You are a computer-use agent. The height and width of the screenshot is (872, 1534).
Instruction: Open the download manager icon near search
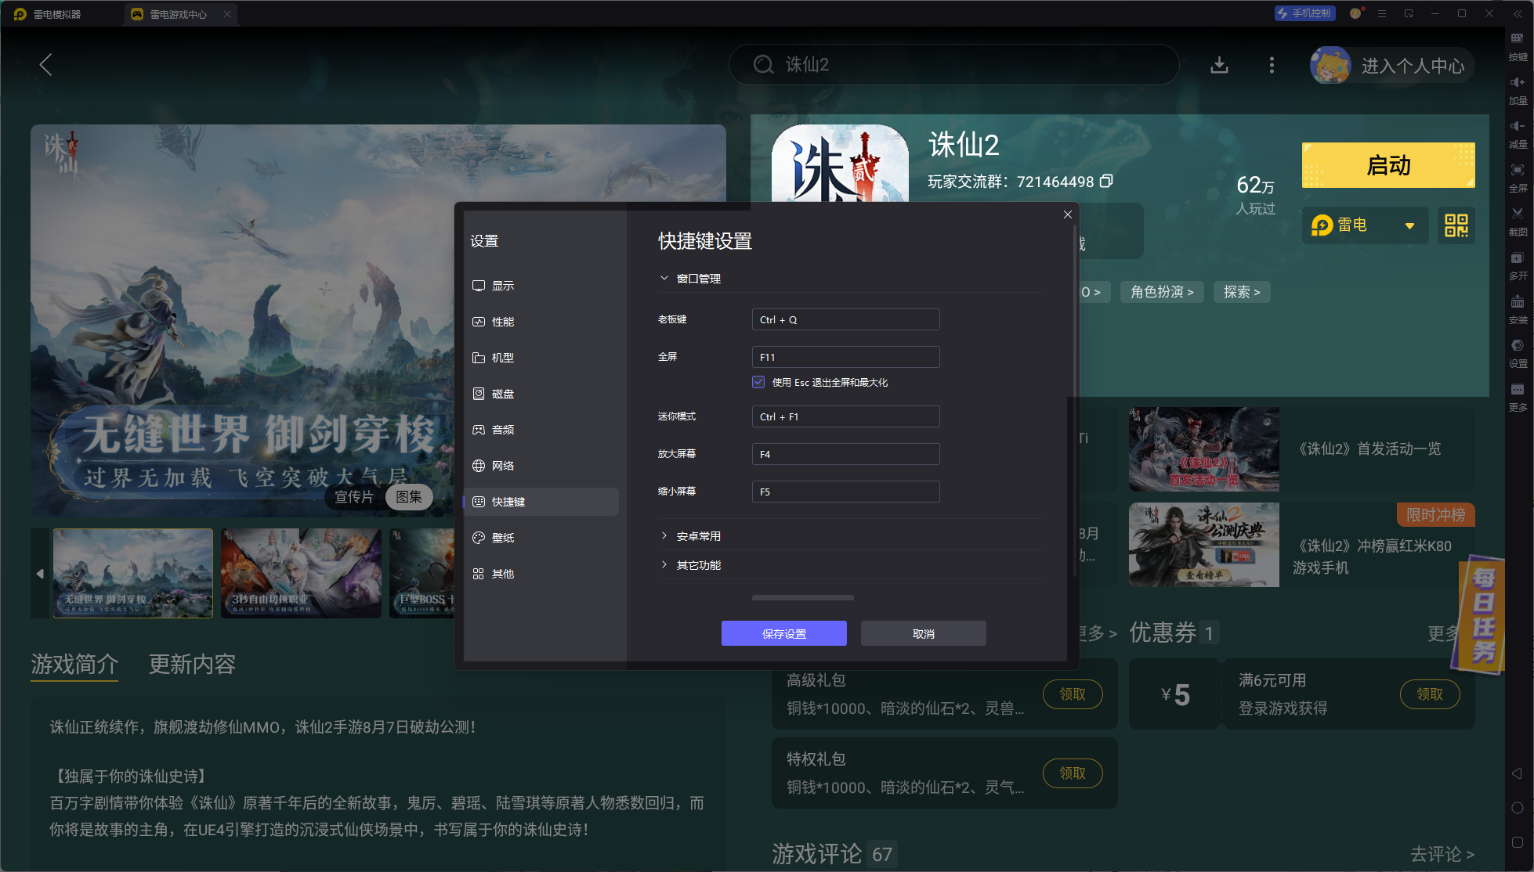[x=1219, y=65]
